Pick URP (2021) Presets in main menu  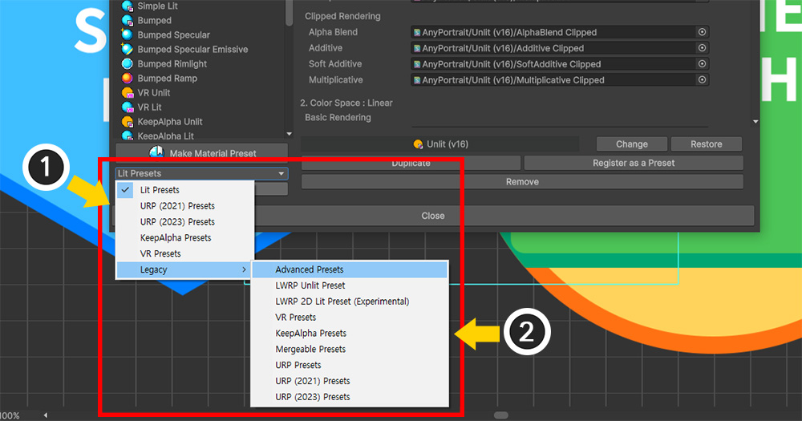click(177, 206)
